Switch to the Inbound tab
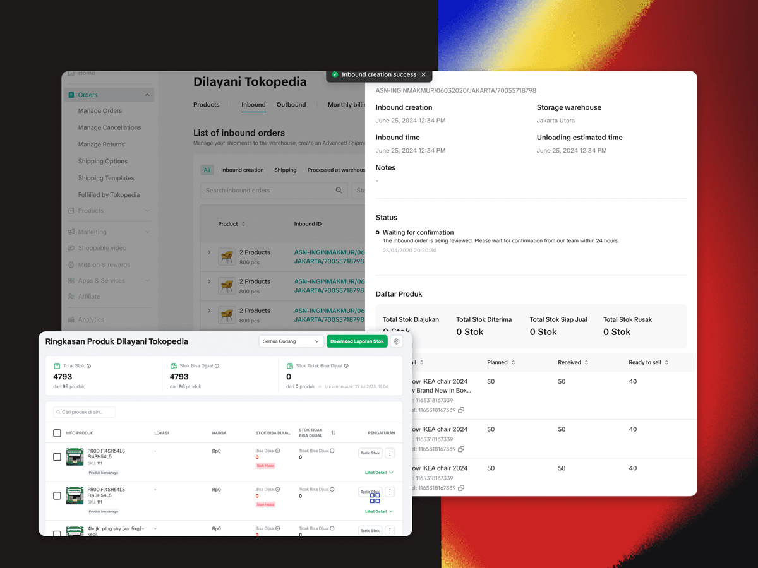Screen dimensions: 758x568 click(253, 105)
